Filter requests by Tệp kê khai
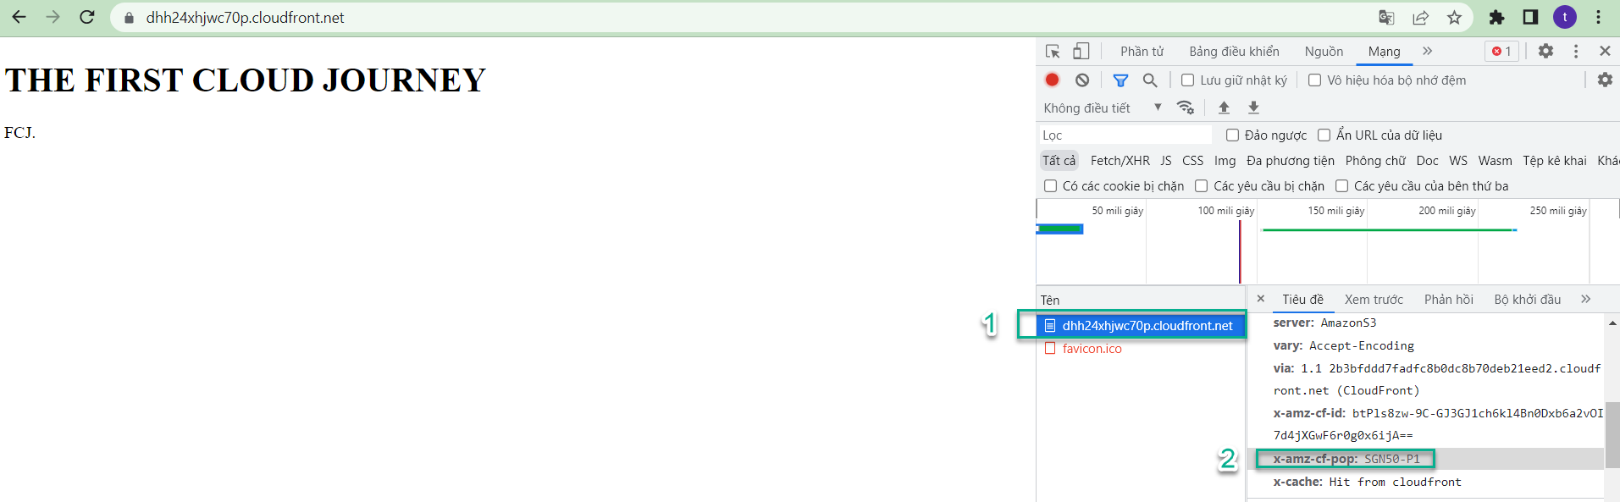 (1554, 161)
